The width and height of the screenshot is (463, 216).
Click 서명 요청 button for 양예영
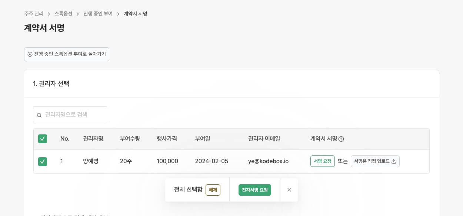[x=323, y=161]
